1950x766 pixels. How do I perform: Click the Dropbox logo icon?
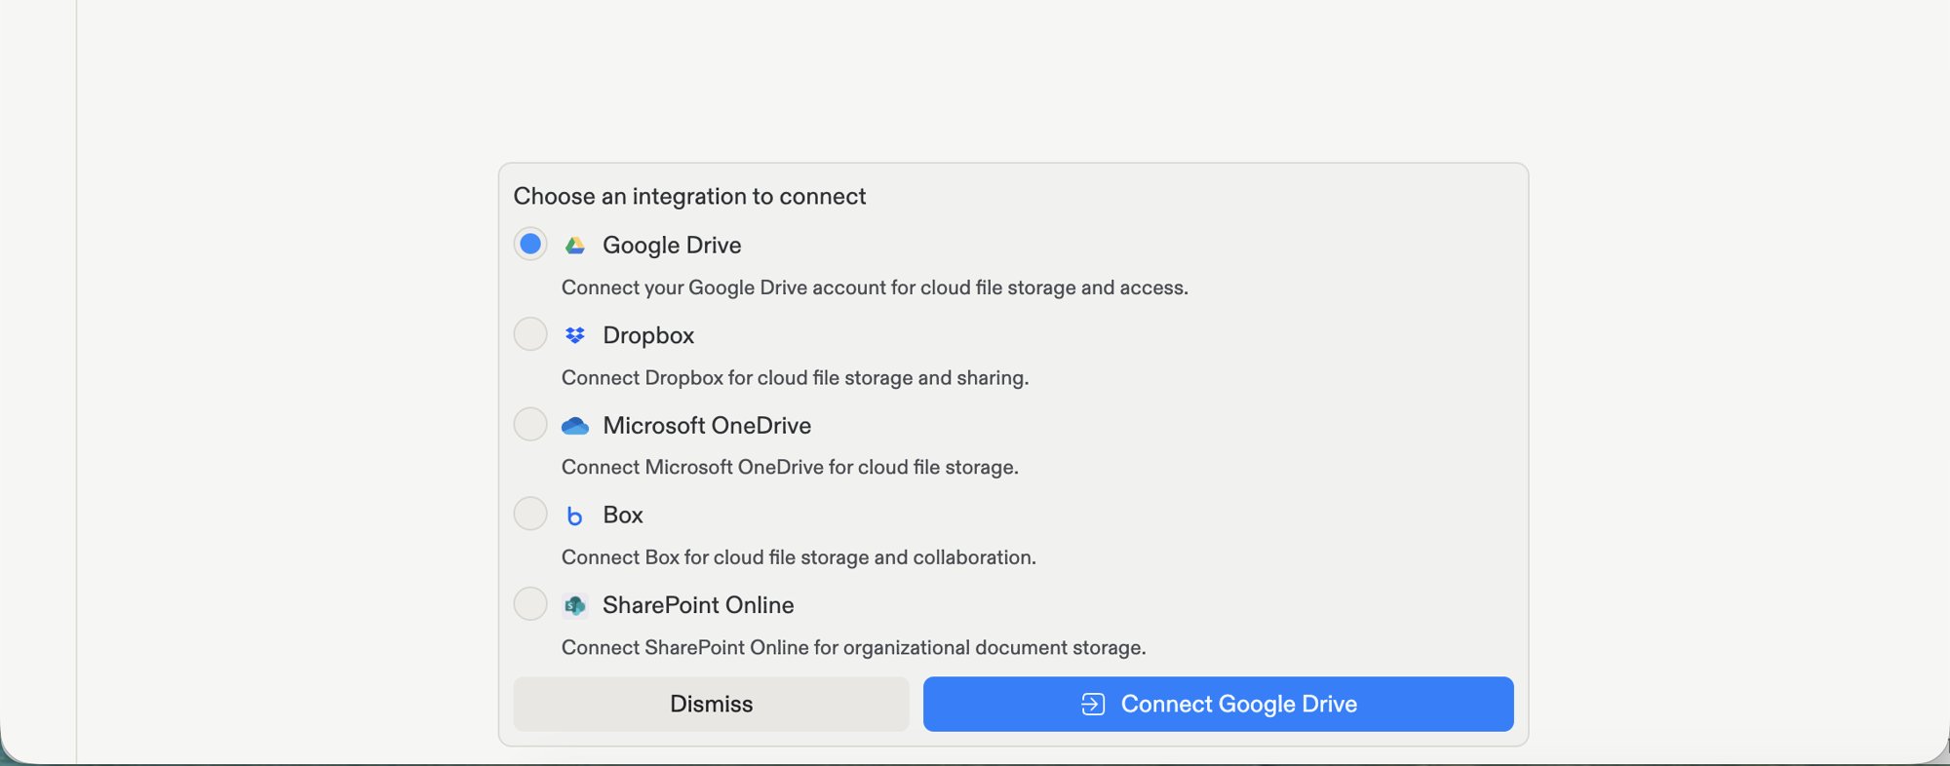click(575, 335)
